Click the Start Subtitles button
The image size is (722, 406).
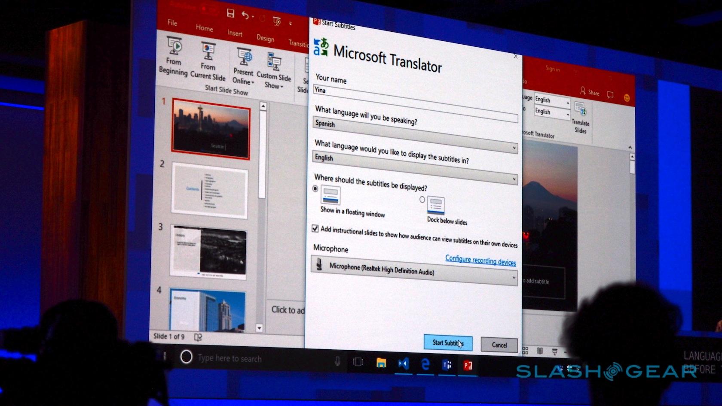[x=447, y=342]
